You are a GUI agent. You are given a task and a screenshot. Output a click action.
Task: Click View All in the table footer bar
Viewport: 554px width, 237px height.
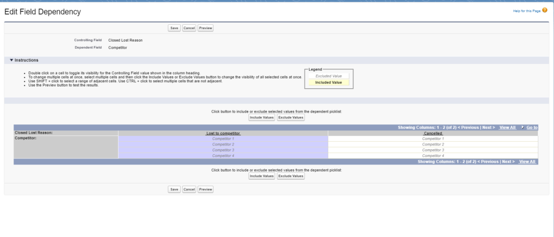pyautogui.click(x=527, y=162)
